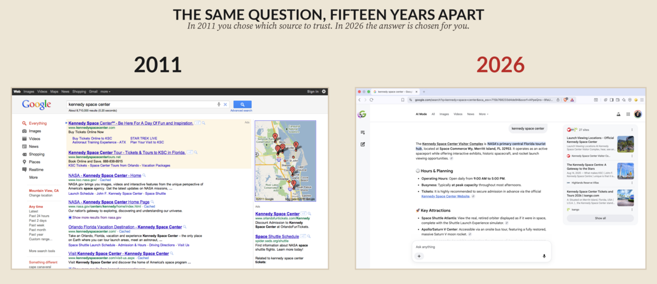This screenshot has width=657, height=284.
Task: Expand 'More' in the 2011 left sidebar
Action: tap(33, 177)
